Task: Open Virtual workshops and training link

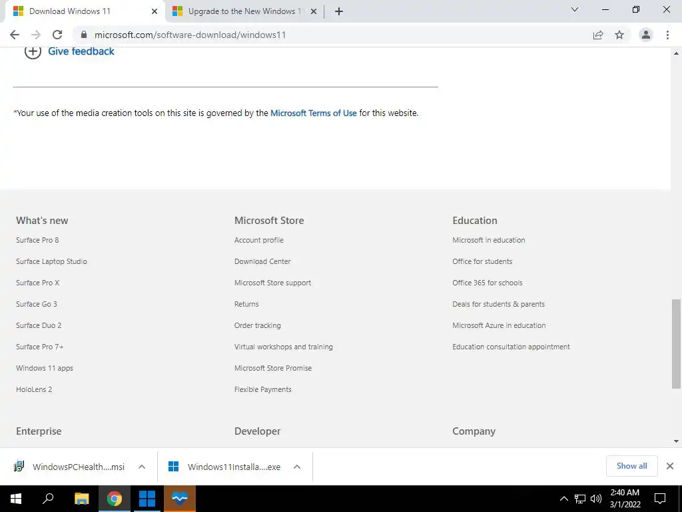Action: pos(284,347)
